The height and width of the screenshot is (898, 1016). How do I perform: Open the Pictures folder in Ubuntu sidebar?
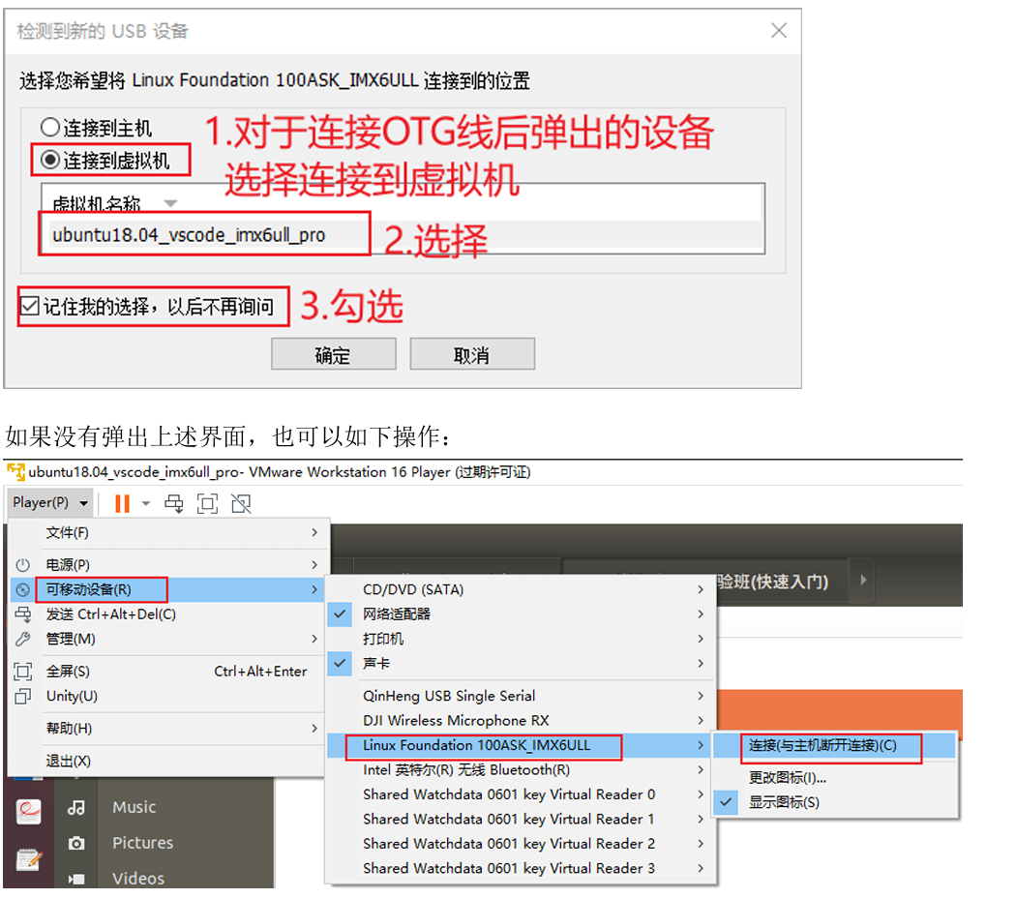point(142,843)
